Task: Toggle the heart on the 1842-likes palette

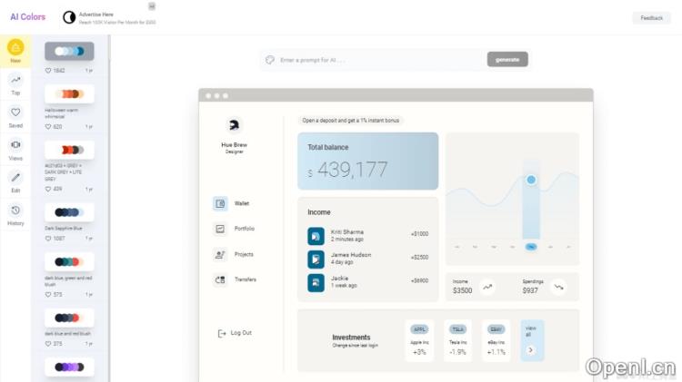Action: tap(49, 70)
